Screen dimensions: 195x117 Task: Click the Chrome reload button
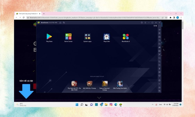click(23, 18)
